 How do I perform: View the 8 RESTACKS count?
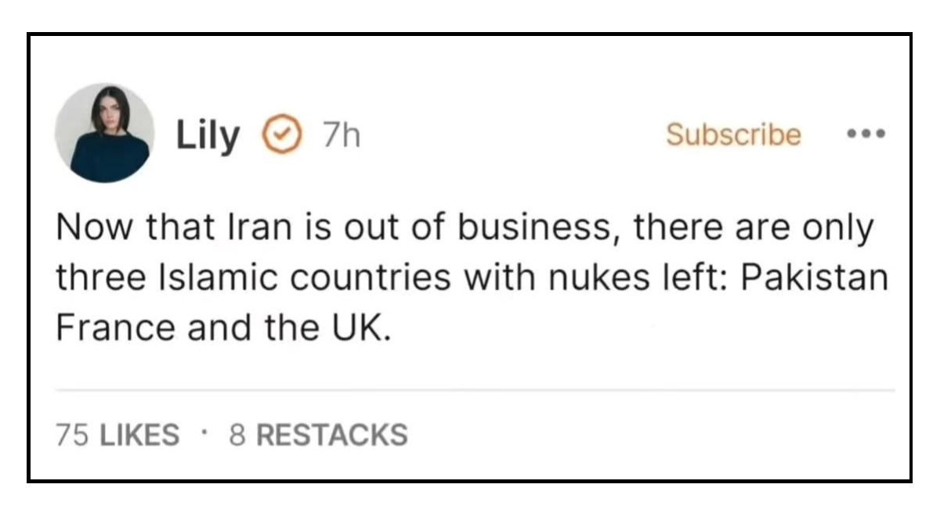318,435
